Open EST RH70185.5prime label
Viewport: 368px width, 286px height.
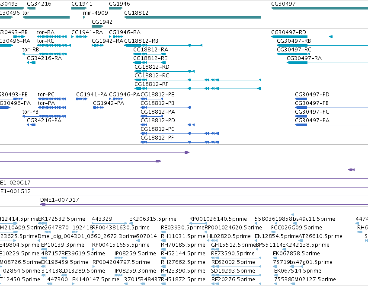tap(183, 245)
